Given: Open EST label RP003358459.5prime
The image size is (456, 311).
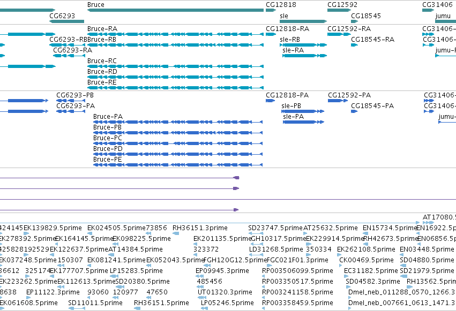Looking at the screenshot, I should (x=297, y=303).
